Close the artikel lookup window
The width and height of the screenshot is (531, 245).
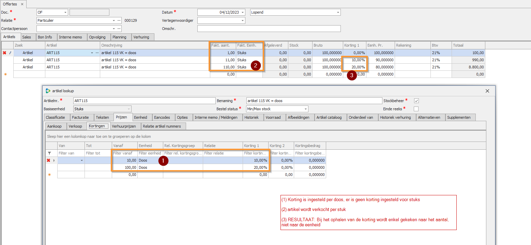(x=487, y=91)
